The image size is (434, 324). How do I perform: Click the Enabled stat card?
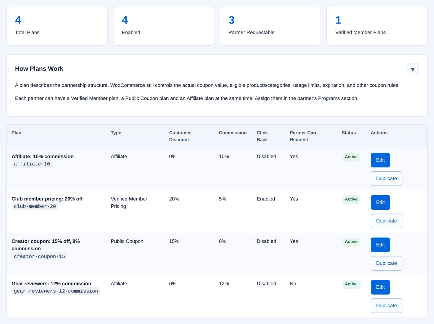point(163,26)
